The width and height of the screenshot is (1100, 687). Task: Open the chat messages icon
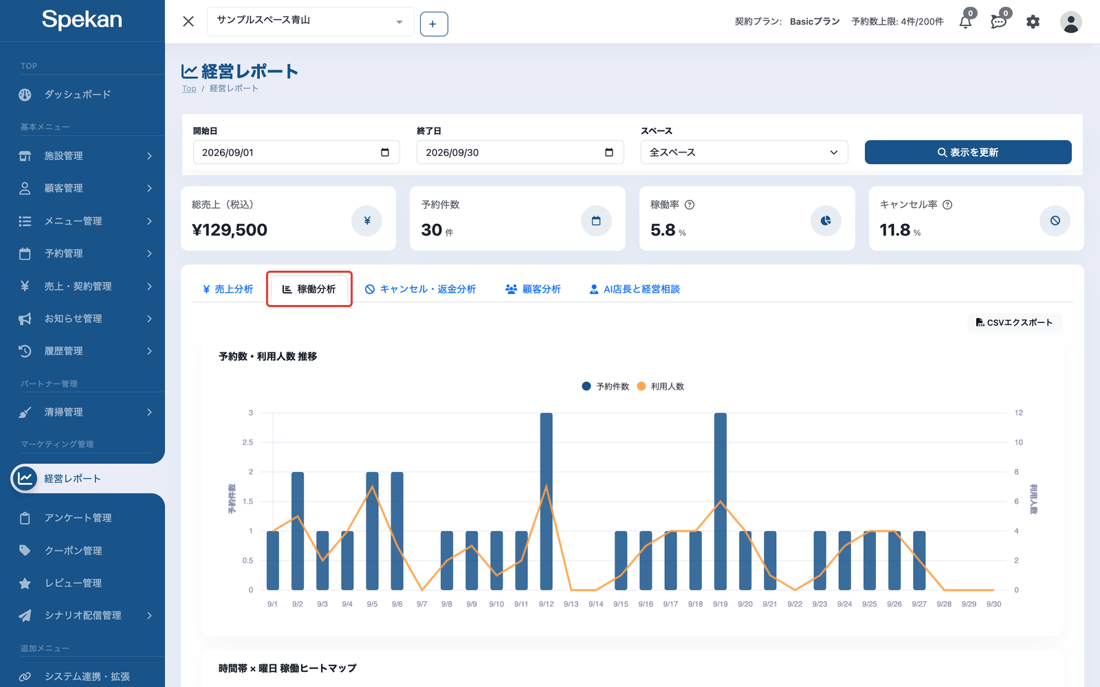(998, 22)
